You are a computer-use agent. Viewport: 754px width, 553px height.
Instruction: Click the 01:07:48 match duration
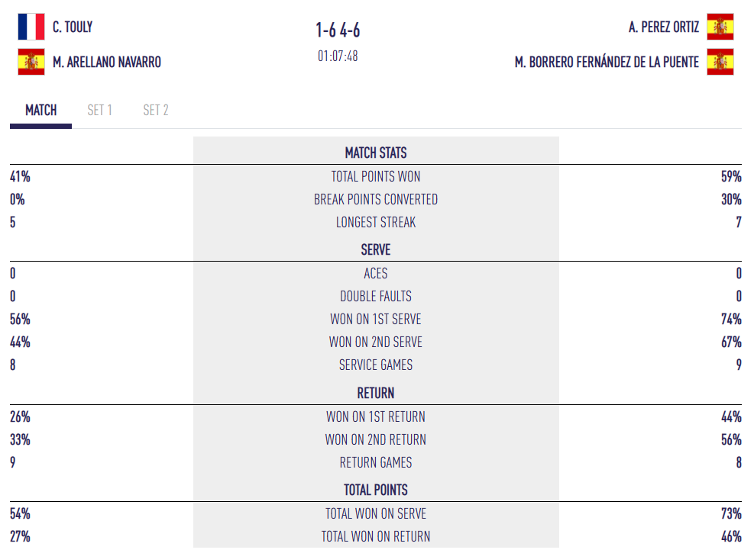point(338,56)
